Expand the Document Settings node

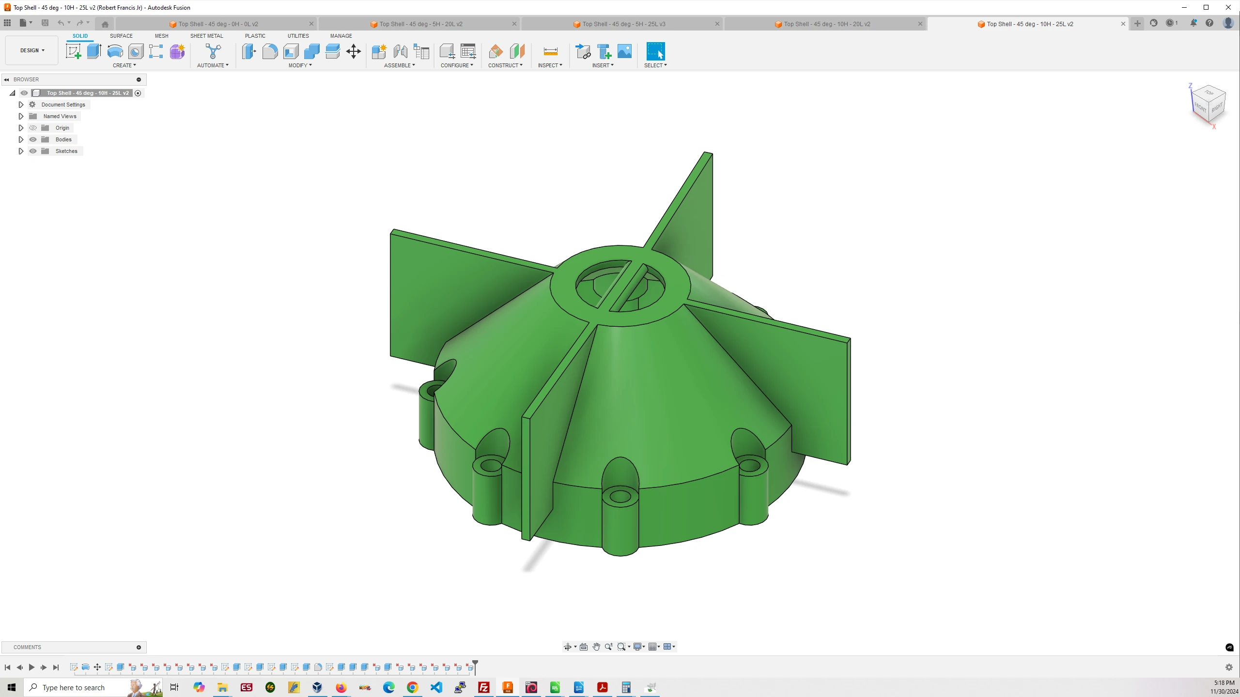[x=21, y=105]
